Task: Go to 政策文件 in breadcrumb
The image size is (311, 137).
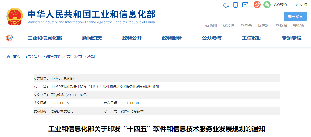Action: [54, 57]
